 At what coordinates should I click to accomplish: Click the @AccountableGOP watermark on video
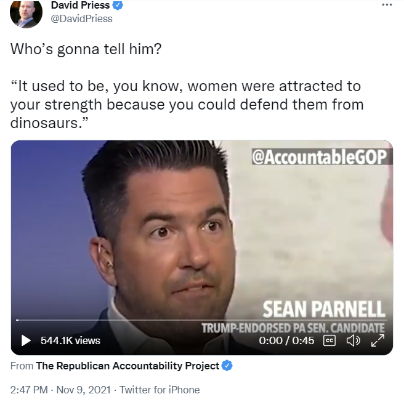[321, 157]
